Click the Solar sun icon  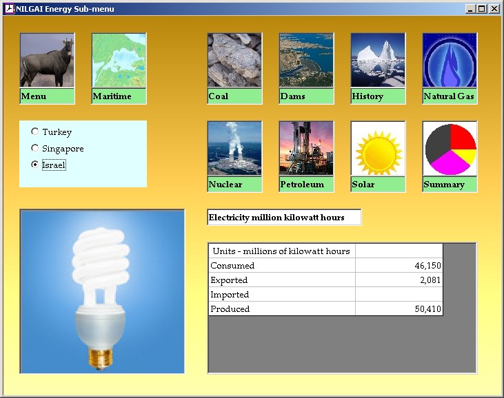[378, 149]
